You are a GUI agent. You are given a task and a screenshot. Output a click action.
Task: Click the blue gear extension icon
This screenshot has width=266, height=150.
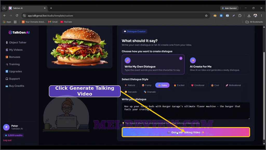coord(221,16)
